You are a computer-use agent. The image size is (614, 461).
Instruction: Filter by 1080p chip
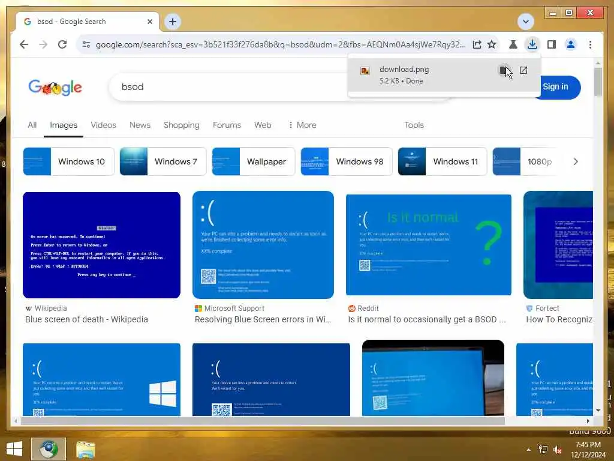click(525, 161)
